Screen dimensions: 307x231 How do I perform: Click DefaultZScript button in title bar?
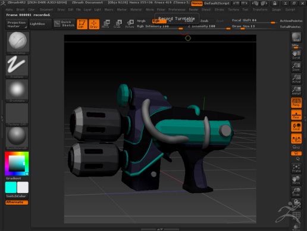(217, 4)
